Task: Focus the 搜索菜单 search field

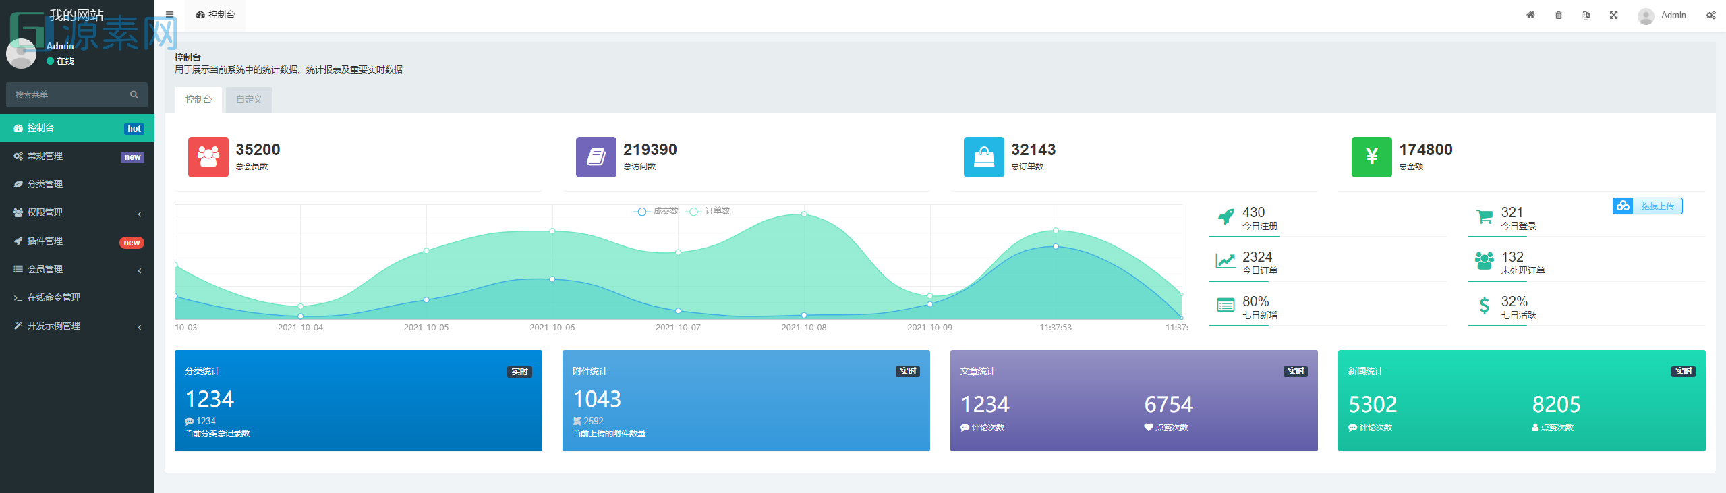Action: tap(67, 94)
